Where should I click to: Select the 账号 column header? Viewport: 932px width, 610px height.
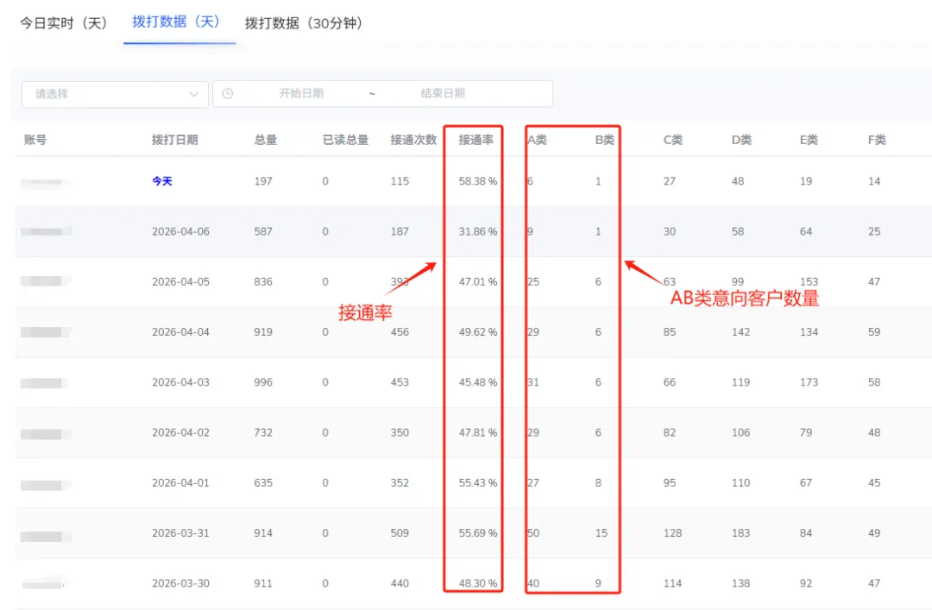(35, 138)
